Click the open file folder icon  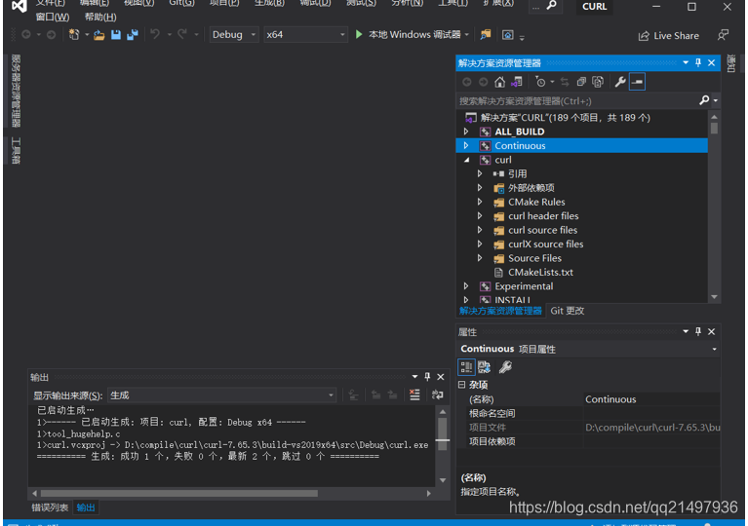click(x=99, y=35)
